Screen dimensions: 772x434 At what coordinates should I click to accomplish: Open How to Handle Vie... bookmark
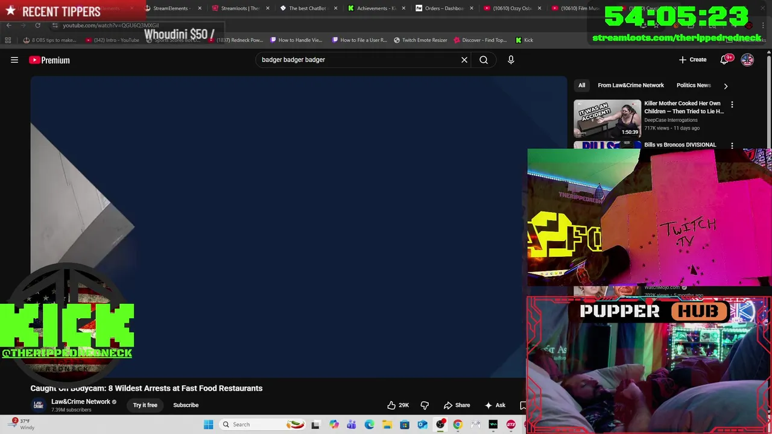[x=296, y=40]
